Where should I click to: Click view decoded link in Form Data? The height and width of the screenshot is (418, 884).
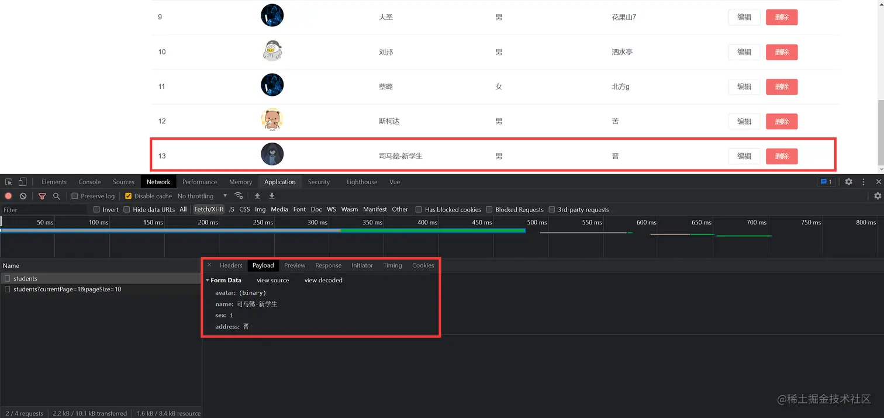point(323,280)
